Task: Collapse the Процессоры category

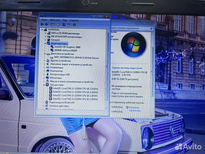Action: (44, 85)
